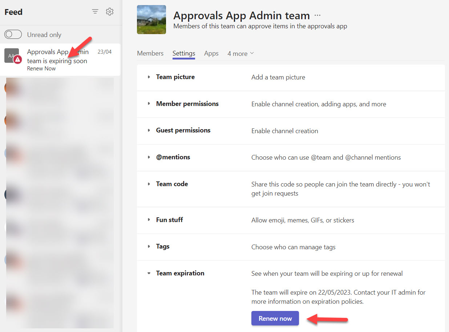Click the Renew now button
This screenshot has width=449, height=332.
tap(275, 318)
